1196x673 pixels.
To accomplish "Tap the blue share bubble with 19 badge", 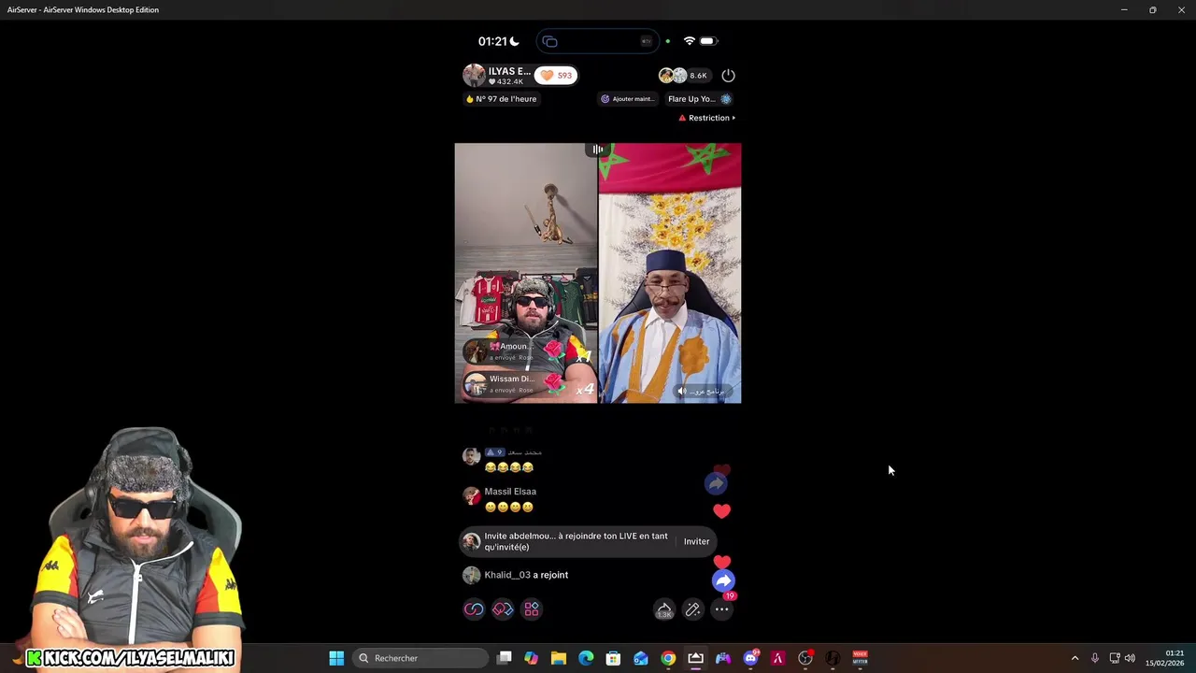I will coord(723,581).
